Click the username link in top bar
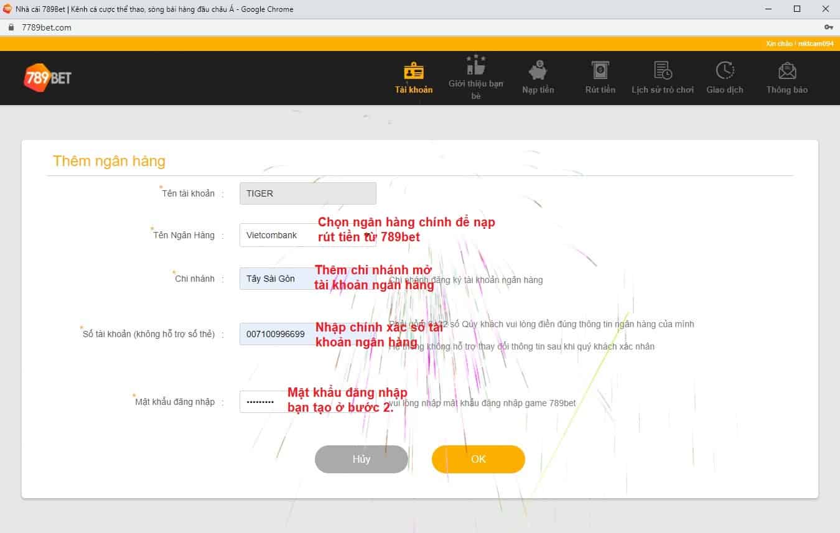Viewport: 840px width, 533px height. point(816,44)
